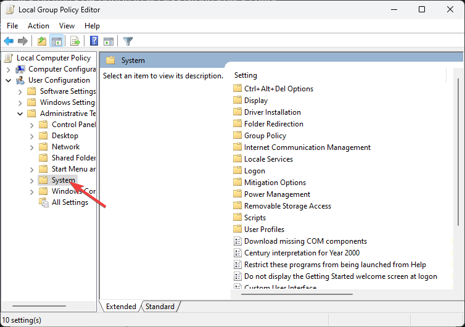Expand the Software Settings node

[x=20, y=92]
